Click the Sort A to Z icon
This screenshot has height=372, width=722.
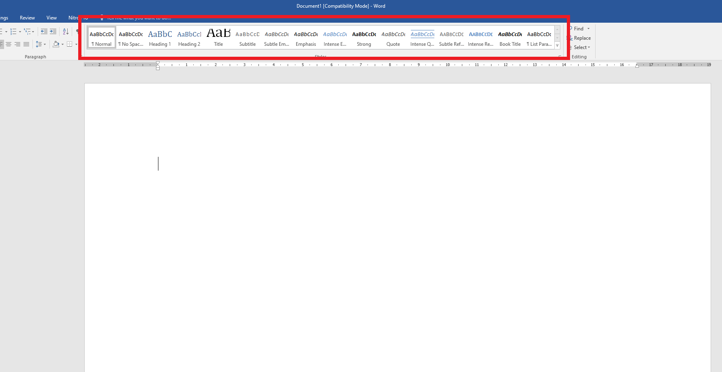66,32
